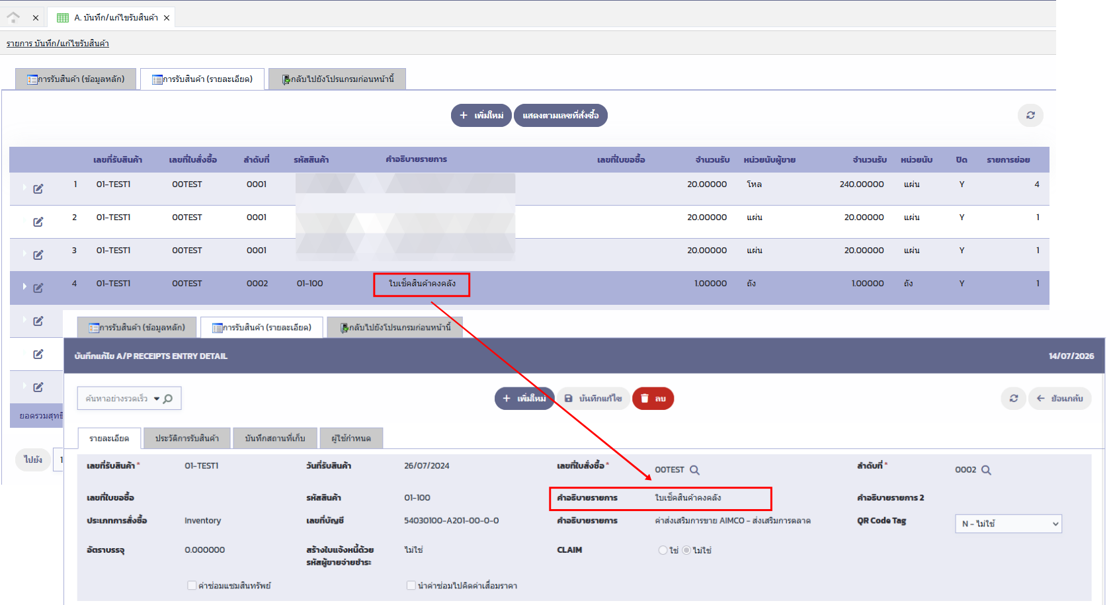This screenshot has height=605, width=1111.
Task: Open lookup magnifier next to 00TEST
Action: click(x=694, y=470)
